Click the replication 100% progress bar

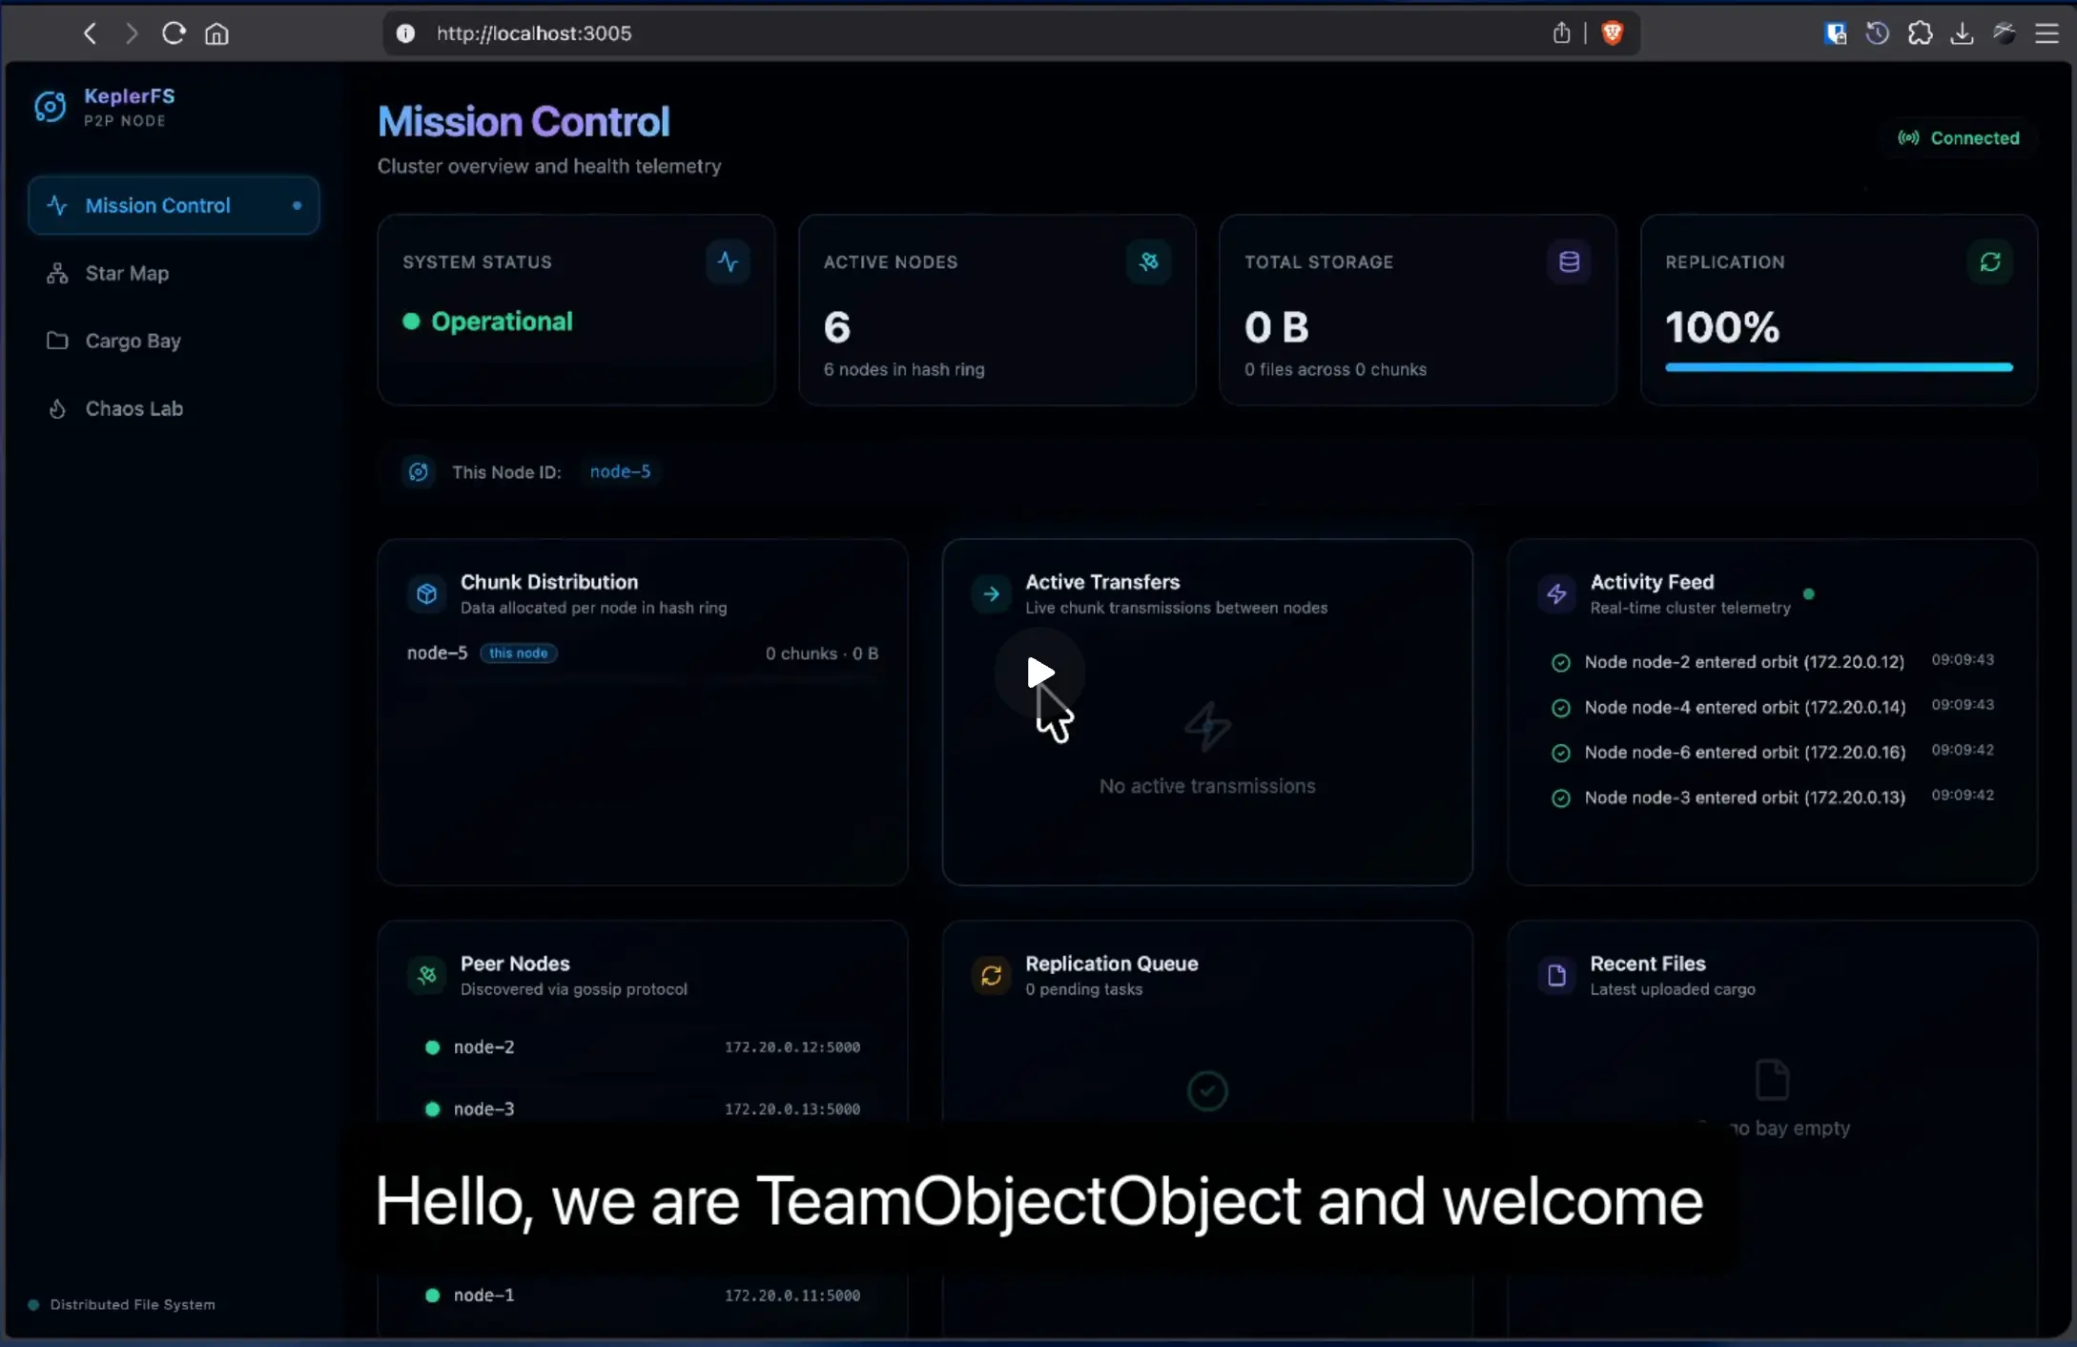coord(1838,367)
